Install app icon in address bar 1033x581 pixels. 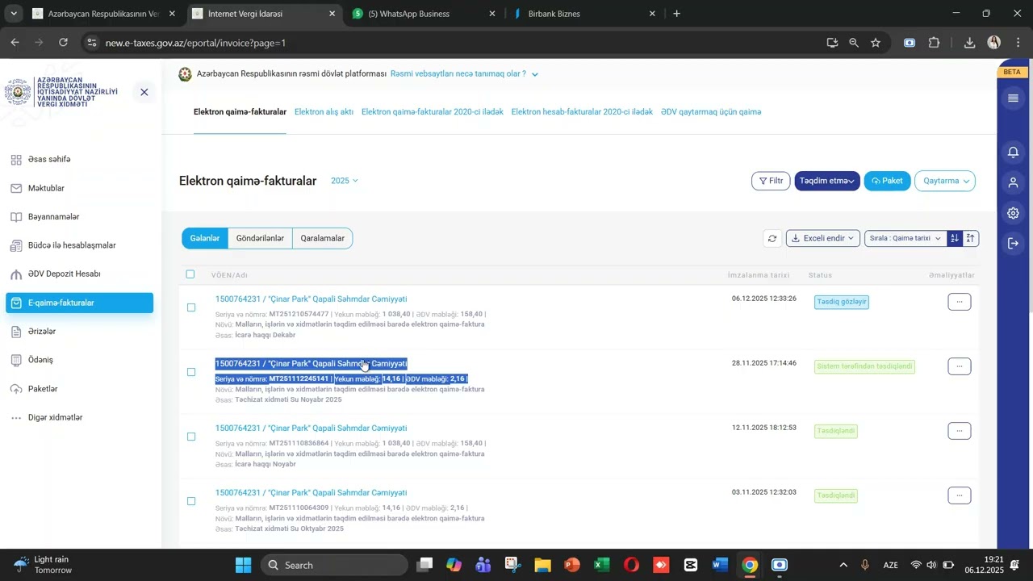(832, 43)
